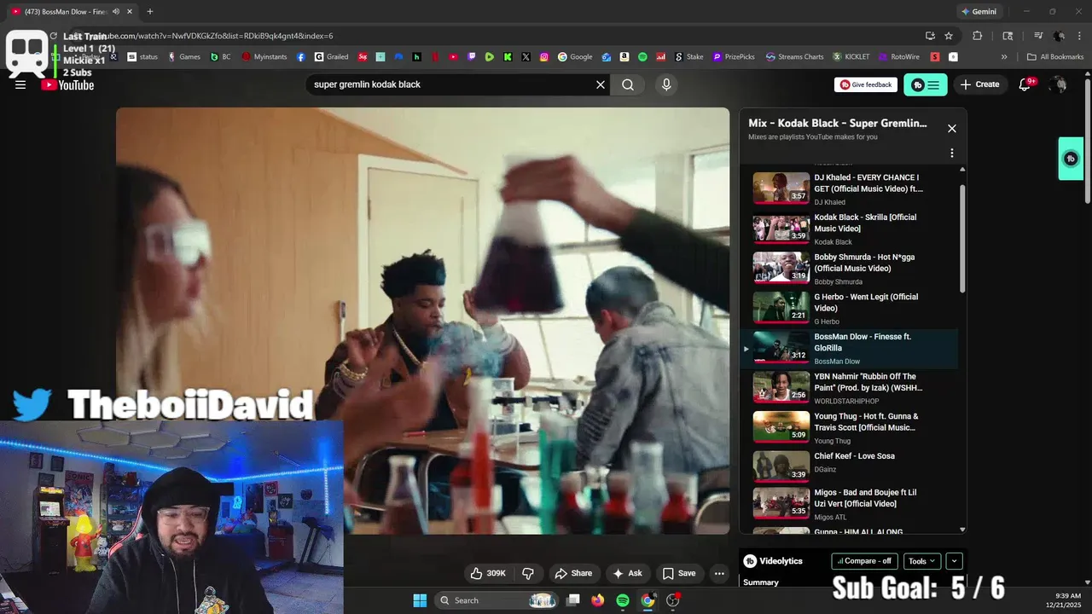Open the Windows taskbar Search box
This screenshot has width=1092, height=614.
point(497,600)
